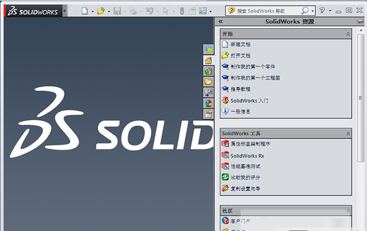Click the graduation cap icon beside 指导教程

pos(225,89)
